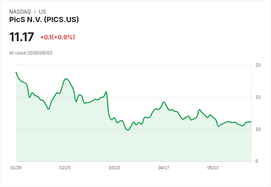Select the price peak above 04/17
The height and width of the screenshot is (187, 271).
164,102
